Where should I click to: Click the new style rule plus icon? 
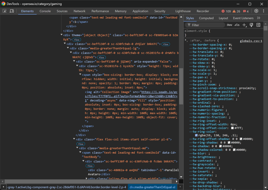click(244, 25)
